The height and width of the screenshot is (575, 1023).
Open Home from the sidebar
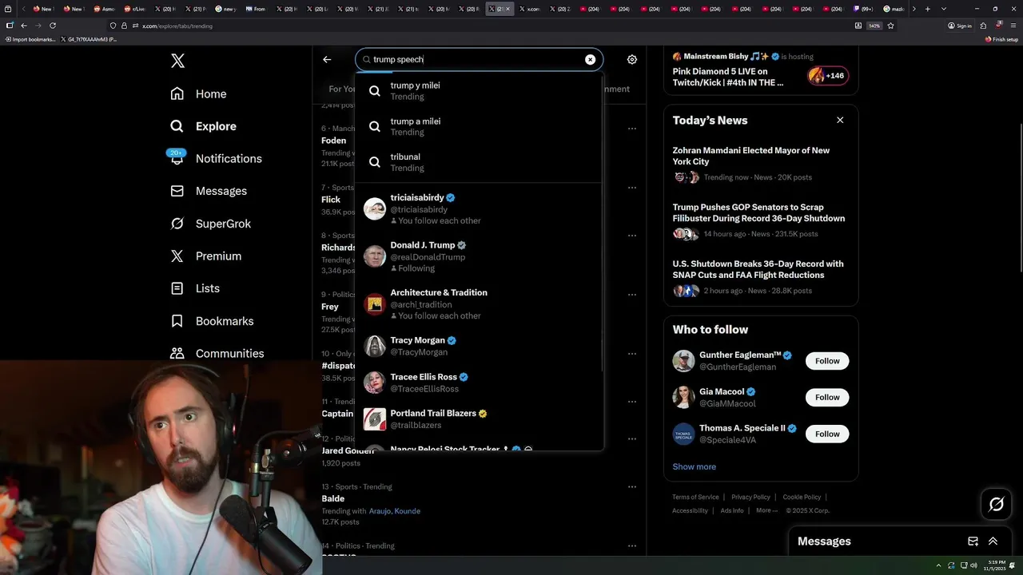pyautogui.click(x=199, y=93)
